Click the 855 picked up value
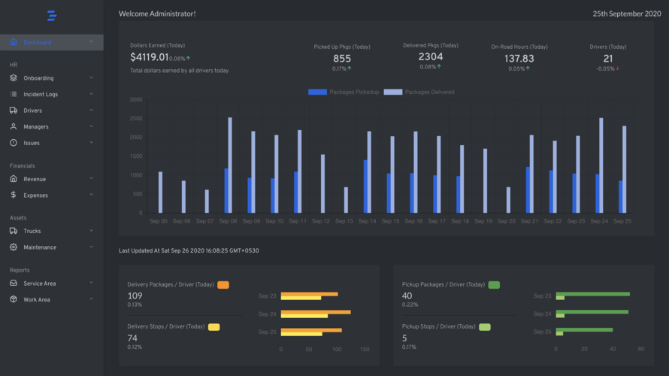Image resolution: width=669 pixels, height=376 pixels. point(342,59)
